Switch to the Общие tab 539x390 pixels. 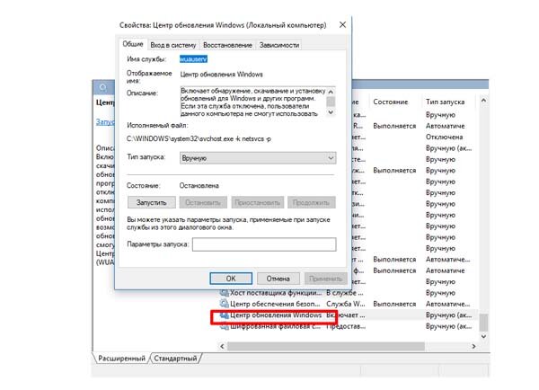(x=133, y=44)
